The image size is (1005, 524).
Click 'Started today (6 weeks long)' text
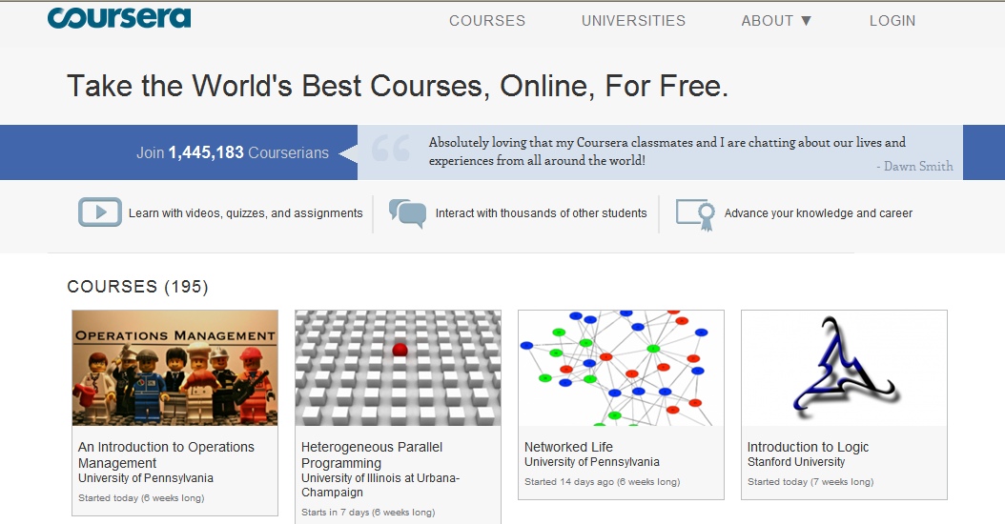141,497
